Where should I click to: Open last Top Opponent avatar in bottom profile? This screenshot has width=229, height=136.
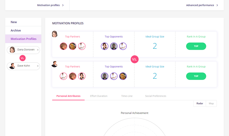123,76
